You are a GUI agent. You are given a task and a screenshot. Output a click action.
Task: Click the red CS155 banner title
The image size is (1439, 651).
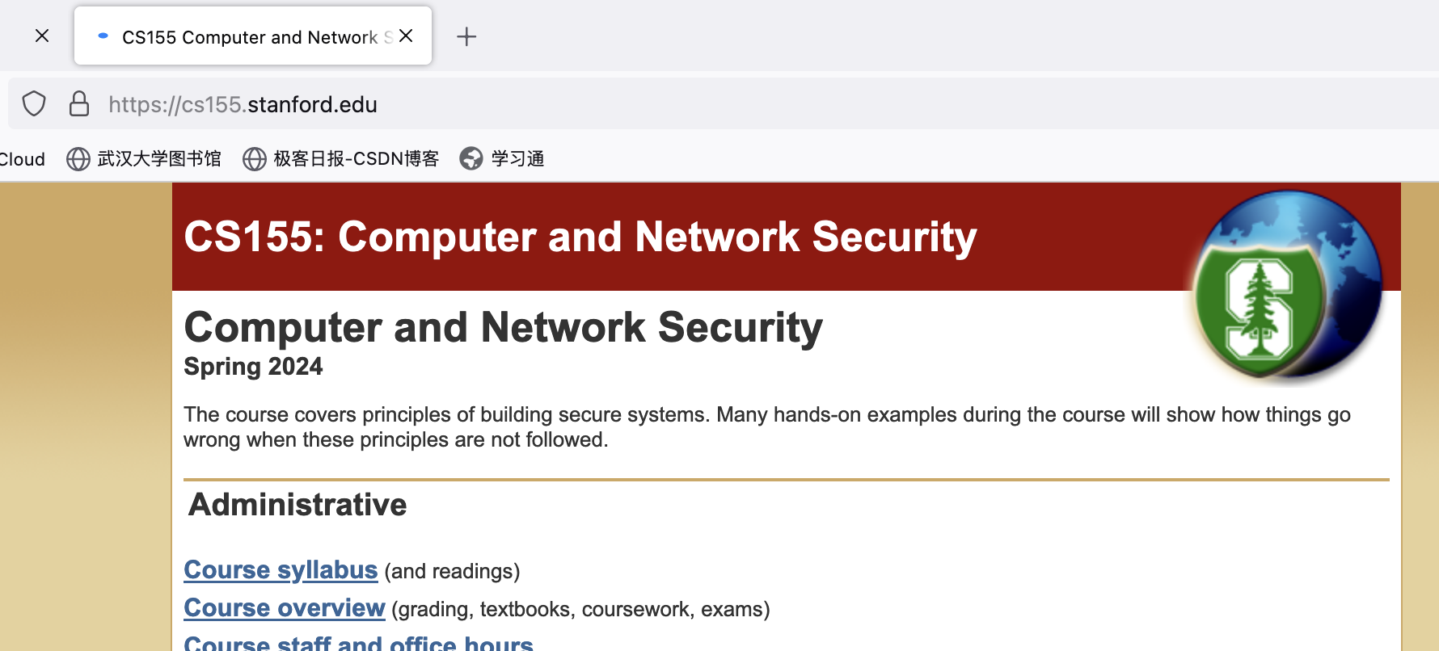(x=580, y=237)
